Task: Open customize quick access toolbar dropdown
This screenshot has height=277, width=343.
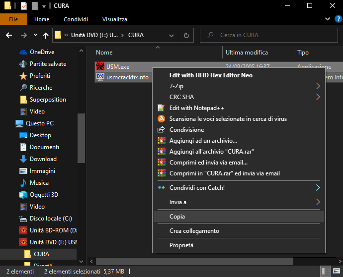Action: 44,6
